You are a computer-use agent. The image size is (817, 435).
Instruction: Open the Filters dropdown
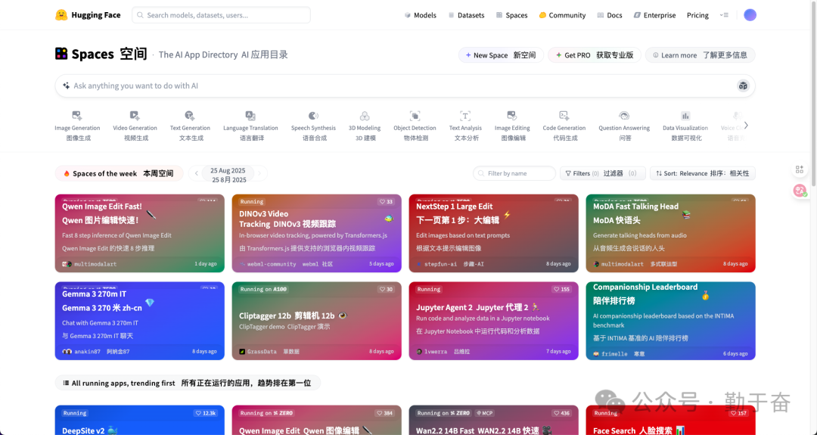pyautogui.click(x=602, y=173)
